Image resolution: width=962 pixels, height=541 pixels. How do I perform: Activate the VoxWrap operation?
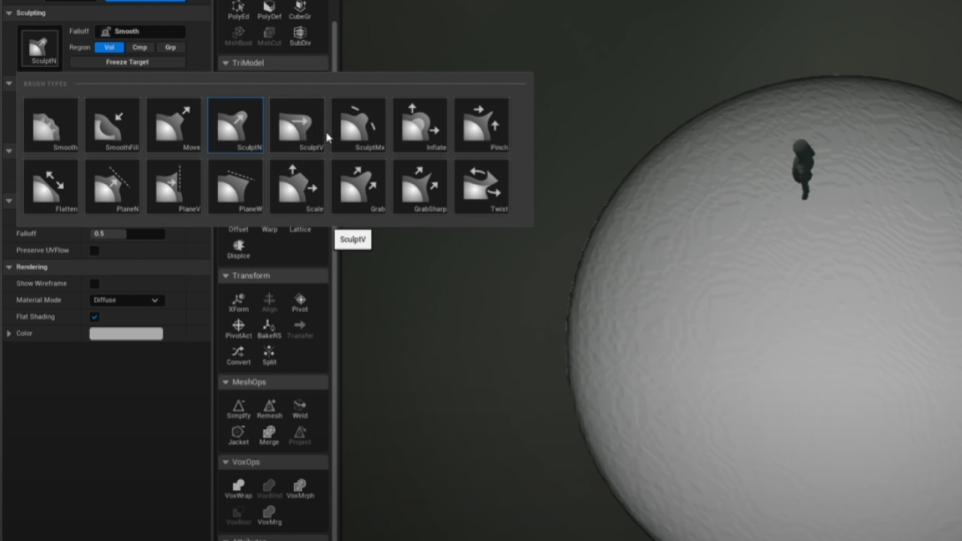point(238,488)
